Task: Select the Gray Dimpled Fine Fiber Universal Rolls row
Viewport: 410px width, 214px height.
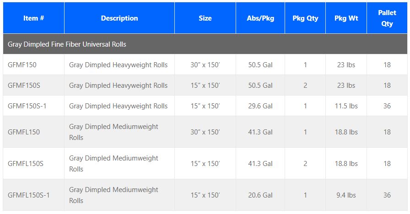Action: 67,44
